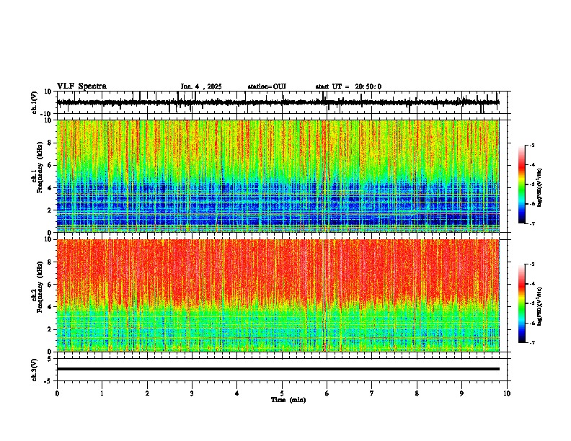This screenshot has height=441, width=571.
Task: Click the '8' kHz tick on ch.1 spectrogram
Action: tap(50, 143)
